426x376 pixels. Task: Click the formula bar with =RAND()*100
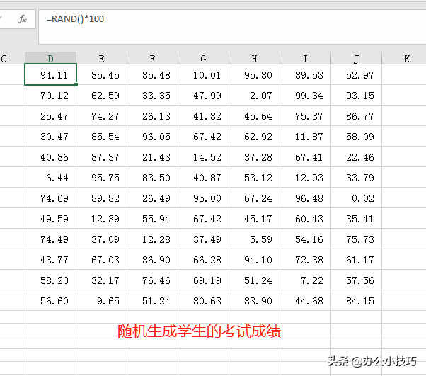click(232, 27)
